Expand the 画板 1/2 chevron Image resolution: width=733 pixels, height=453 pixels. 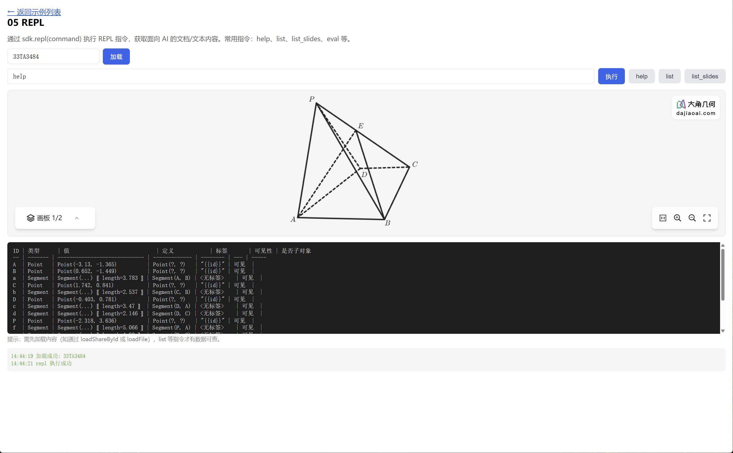[77, 218]
